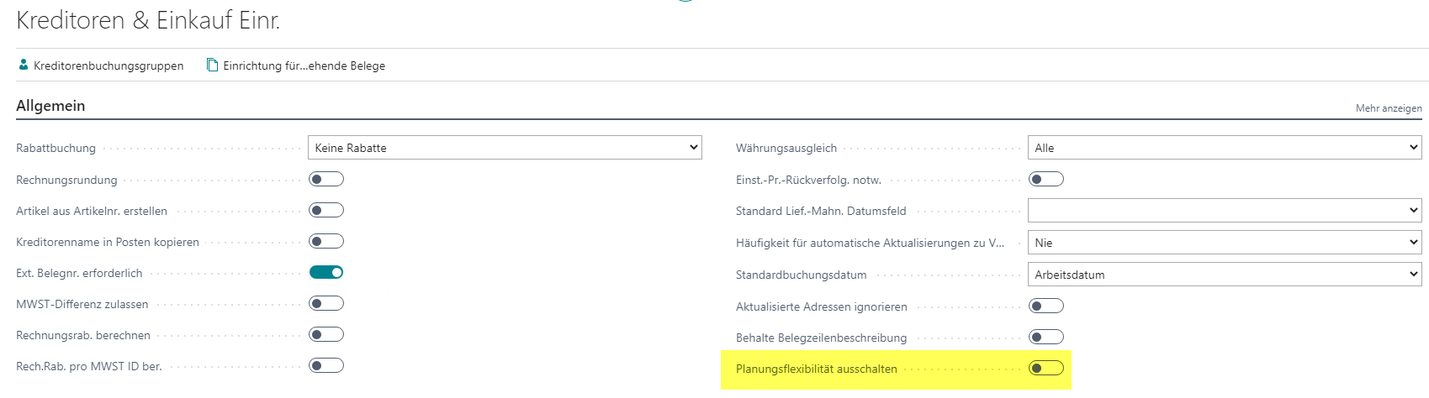
Task: Click the Kreditorenbuchungsgruppen person icon
Action: 24,65
